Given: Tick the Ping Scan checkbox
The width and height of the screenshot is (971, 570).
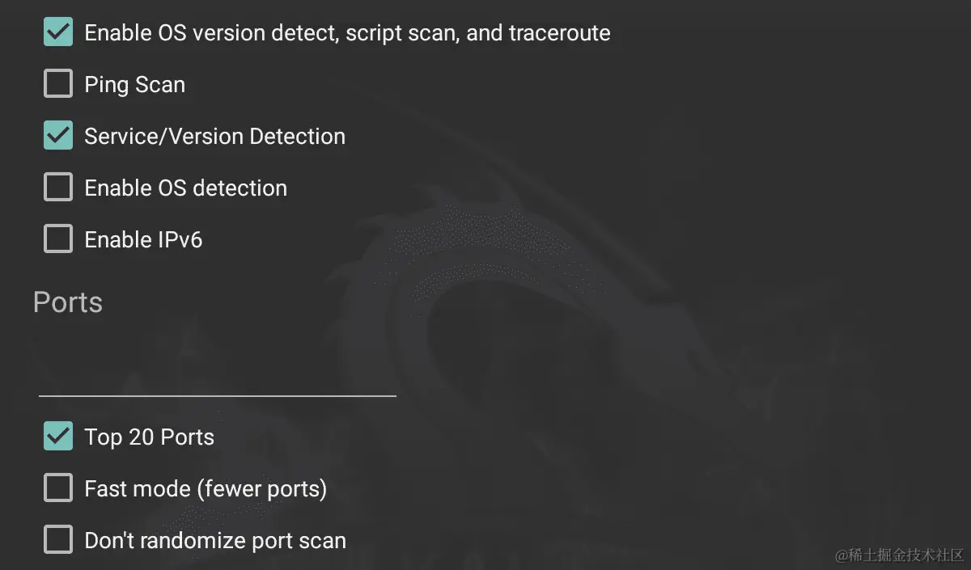Looking at the screenshot, I should [58, 84].
